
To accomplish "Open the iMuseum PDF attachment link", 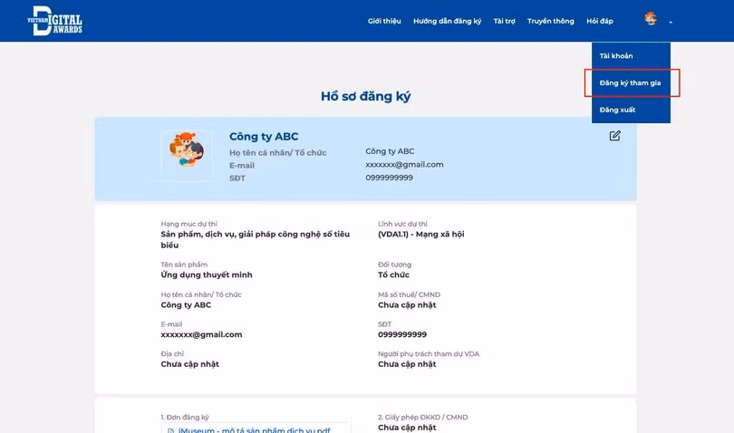I will [254, 429].
